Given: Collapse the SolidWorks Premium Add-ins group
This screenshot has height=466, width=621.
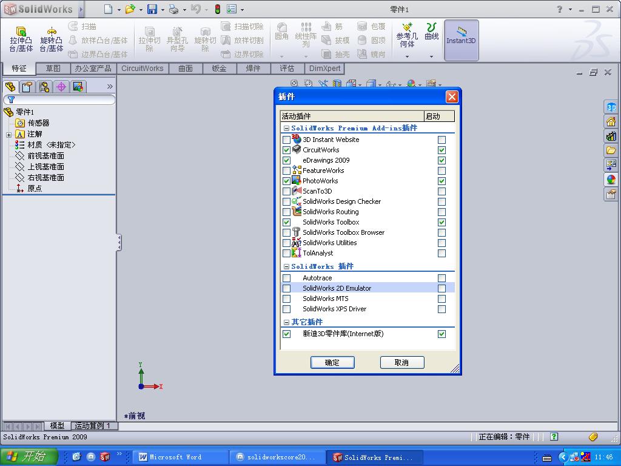Looking at the screenshot, I should click(286, 129).
